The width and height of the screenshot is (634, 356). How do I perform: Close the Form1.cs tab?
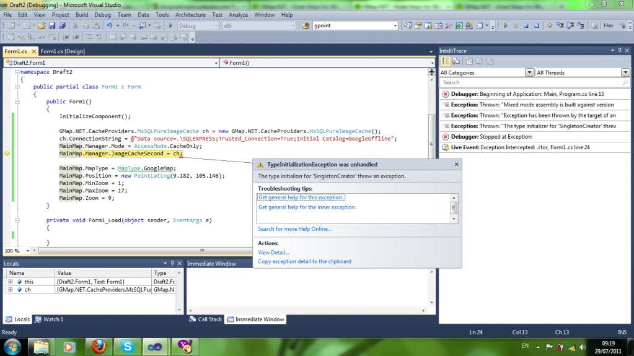pyautogui.click(x=33, y=51)
